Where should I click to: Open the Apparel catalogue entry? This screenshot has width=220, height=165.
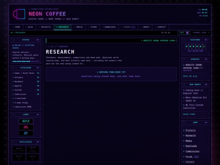pyautogui.click(x=26, y=86)
